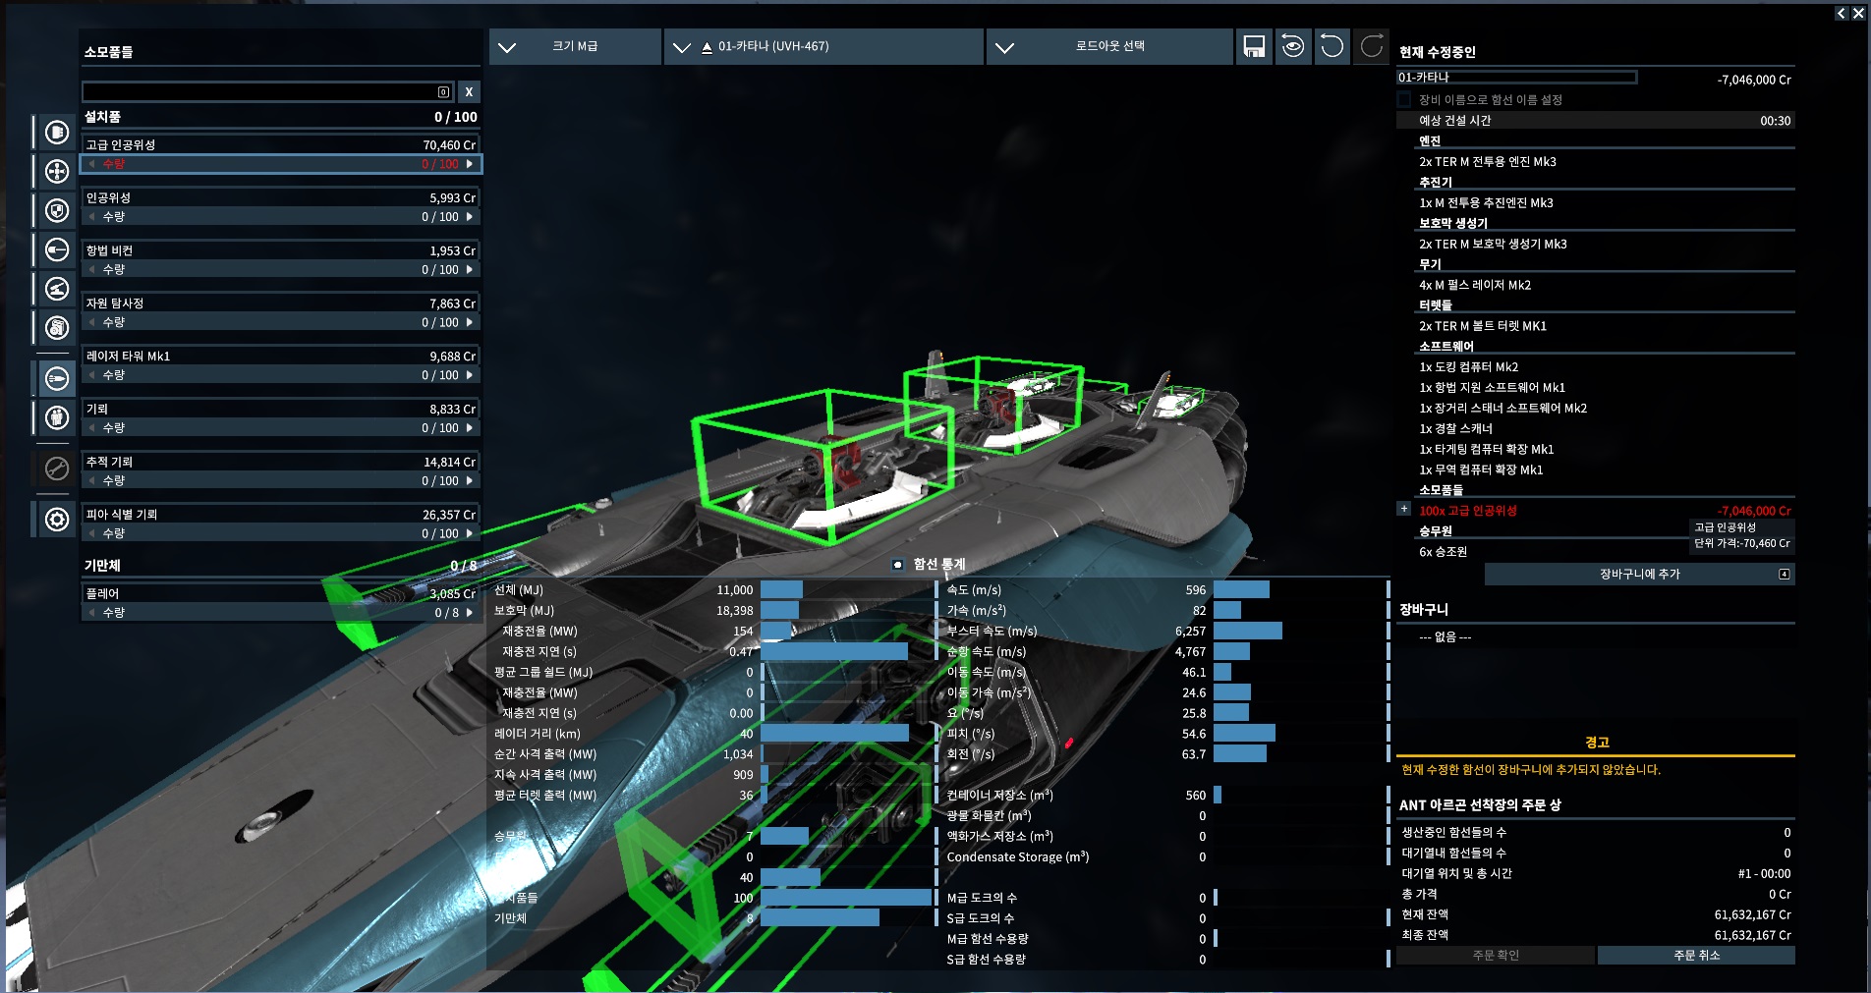This screenshot has width=1871, height=993.
Task: Decrease 레이저 타워 Mk1 quantity with left arrow
Action: click(x=92, y=375)
